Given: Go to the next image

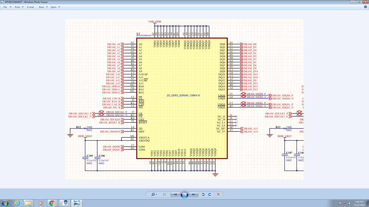Looking at the screenshot, I should 194,194.
